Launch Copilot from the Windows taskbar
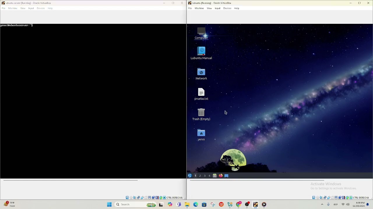 pyautogui.click(x=170, y=204)
